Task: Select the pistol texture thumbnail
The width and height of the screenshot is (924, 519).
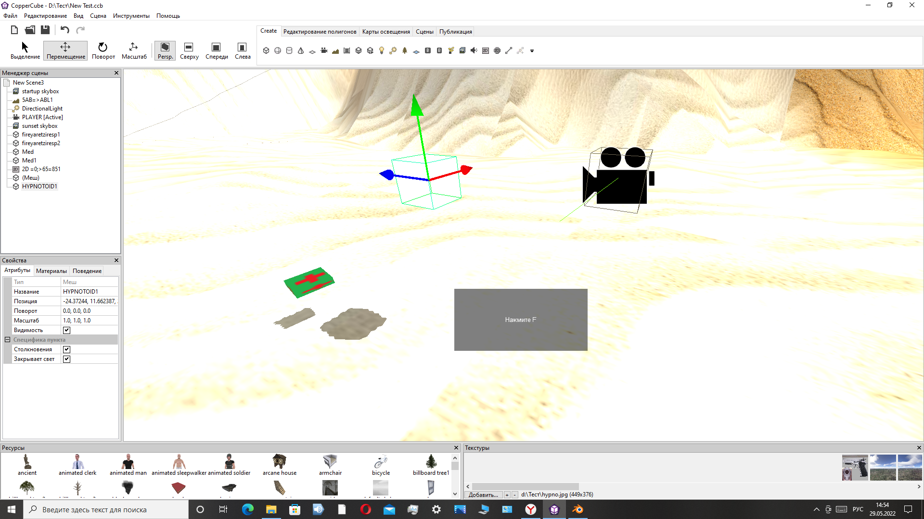Action: 855,468
